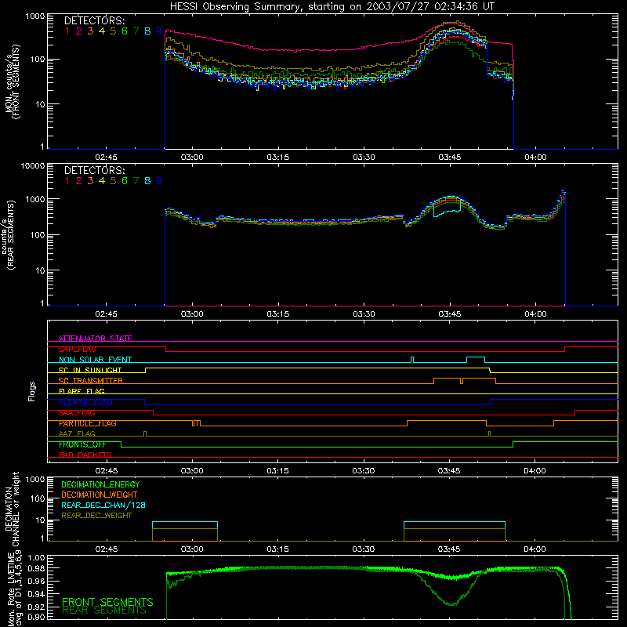Screen dimensions: 627x627
Task: Click the REAR SEGMENTS livetime legend label
Action: 104,611
